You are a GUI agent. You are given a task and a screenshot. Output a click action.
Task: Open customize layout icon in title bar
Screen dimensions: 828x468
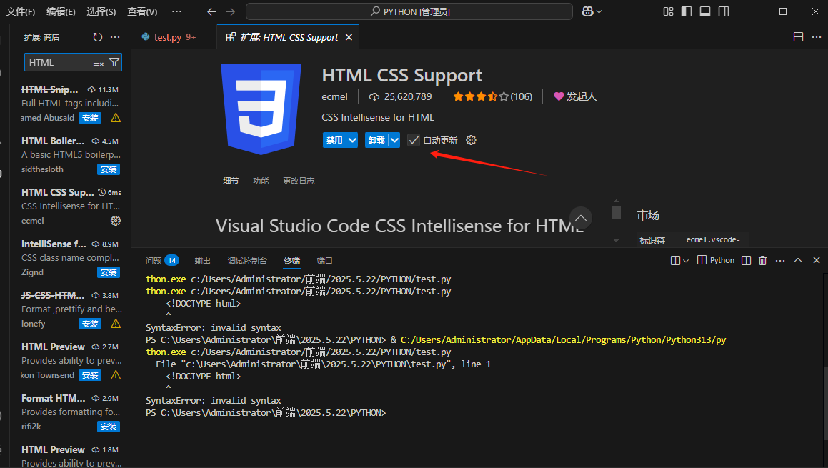[x=669, y=11]
